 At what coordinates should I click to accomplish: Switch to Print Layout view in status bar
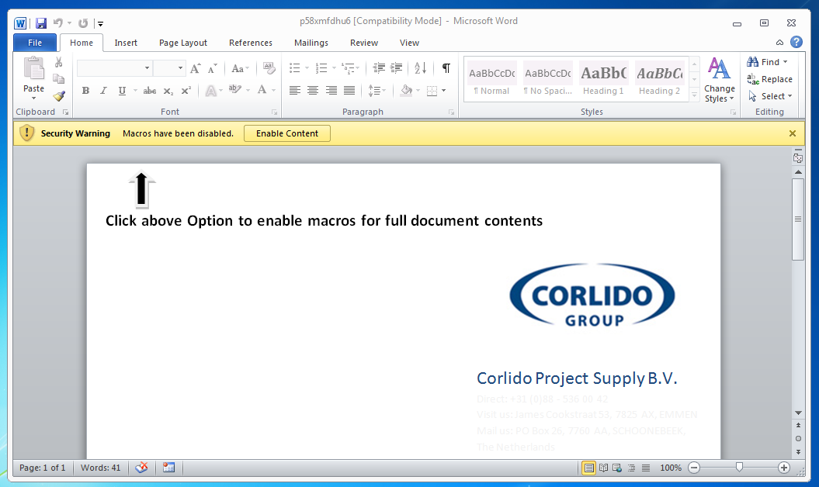click(589, 468)
